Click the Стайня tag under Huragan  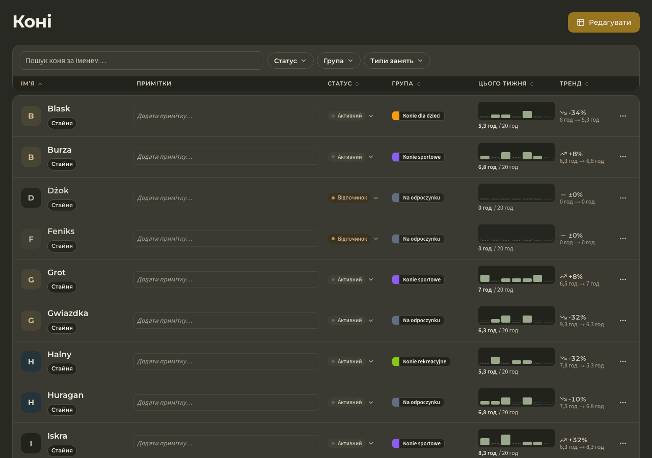[x=62, y=410]
